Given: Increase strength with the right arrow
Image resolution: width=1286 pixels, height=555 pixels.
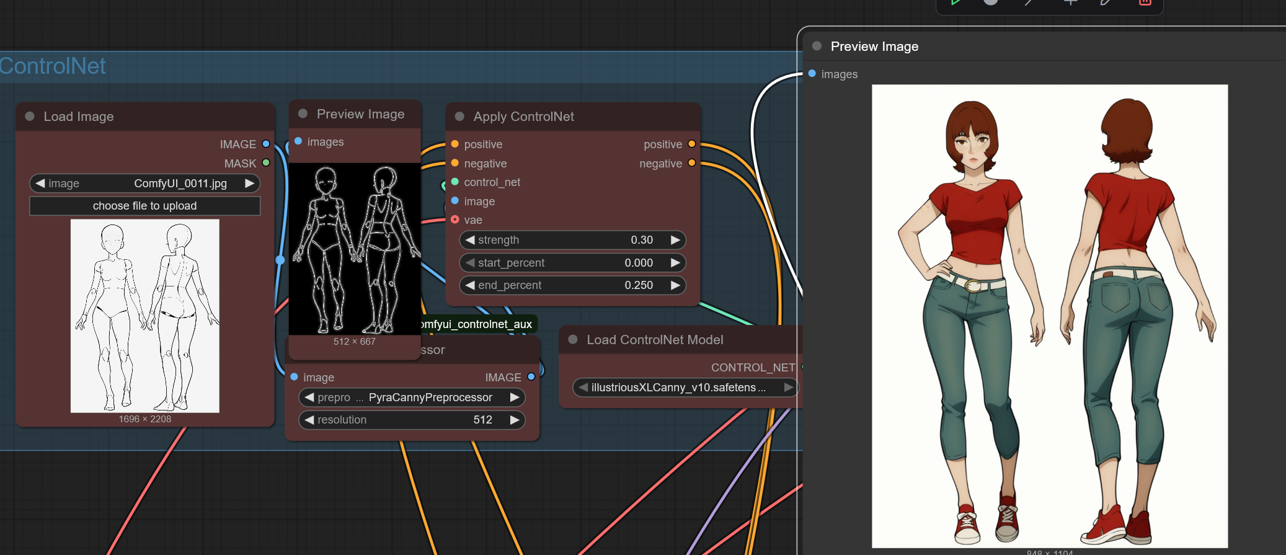Looking at the screenshot, I should 675,240.
